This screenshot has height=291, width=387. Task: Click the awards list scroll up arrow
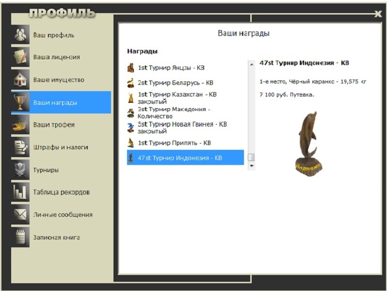click(x=252, y=65)
